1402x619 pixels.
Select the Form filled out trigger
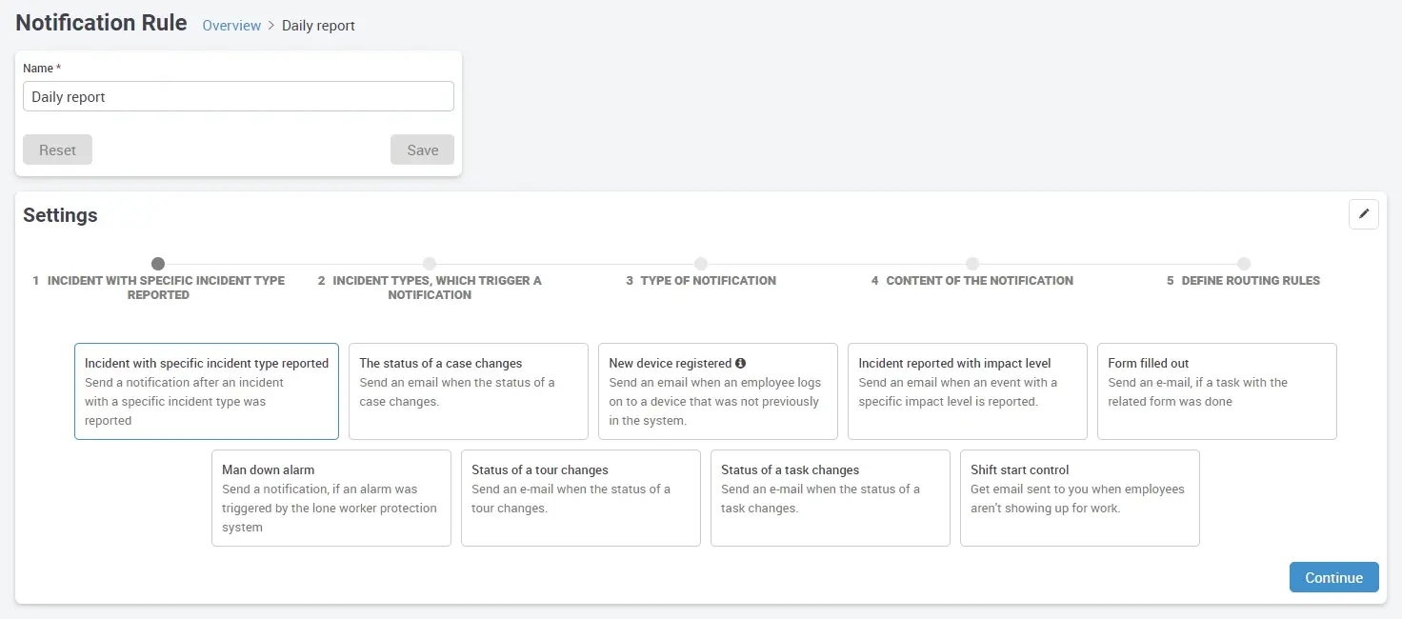[x=1217, y=391]
